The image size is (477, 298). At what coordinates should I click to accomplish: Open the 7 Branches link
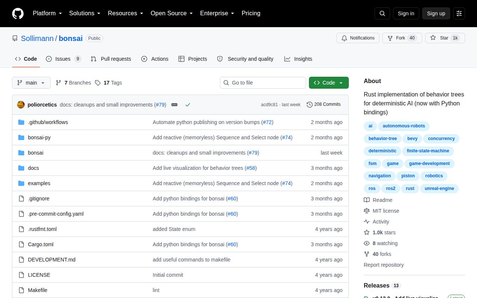click(73, 83)
